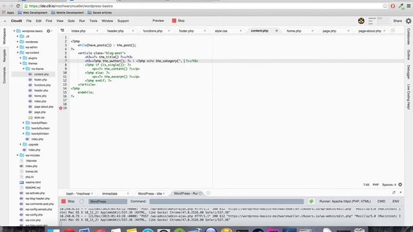Expand the plugins folder
The height and width of the screenshot is (232, 413).
21,58
